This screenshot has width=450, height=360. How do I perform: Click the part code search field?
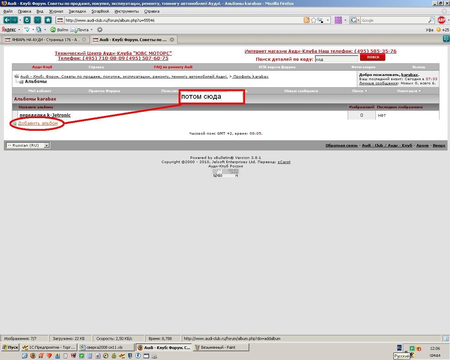(336, 59)
